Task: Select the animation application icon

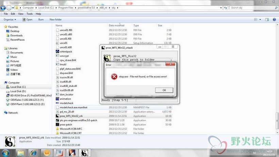Action: click(x=57, y=99)
